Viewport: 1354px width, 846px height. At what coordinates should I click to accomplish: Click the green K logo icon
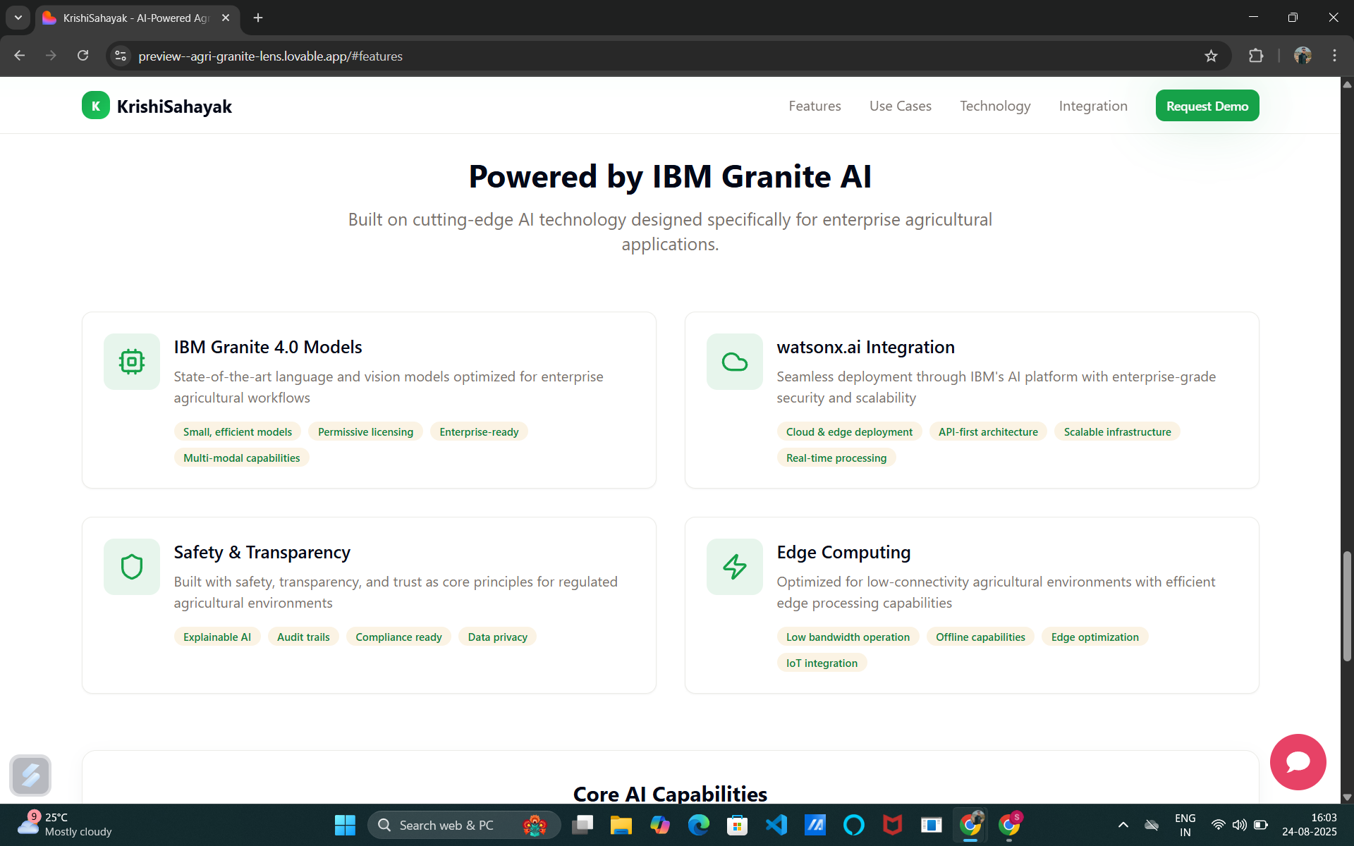pos(96,106)
